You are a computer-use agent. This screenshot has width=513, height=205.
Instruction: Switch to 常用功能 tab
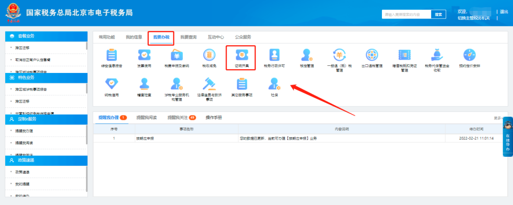(107, 37)
